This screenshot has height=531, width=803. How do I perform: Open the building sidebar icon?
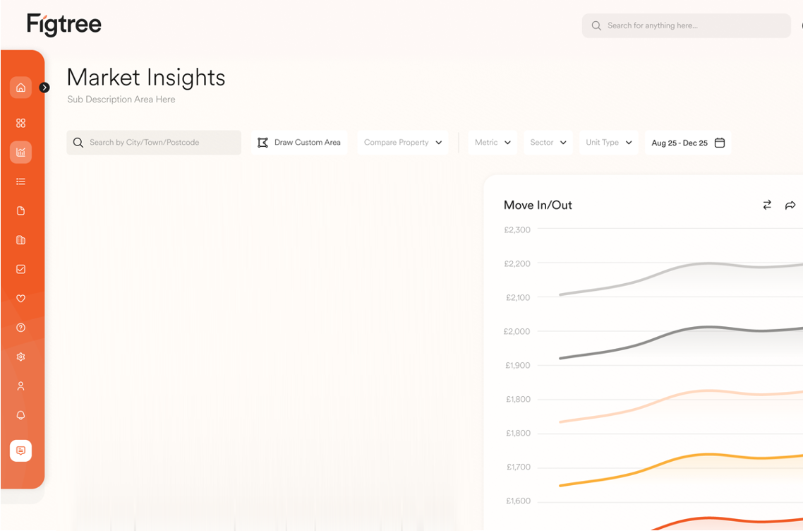click(20, 240)
